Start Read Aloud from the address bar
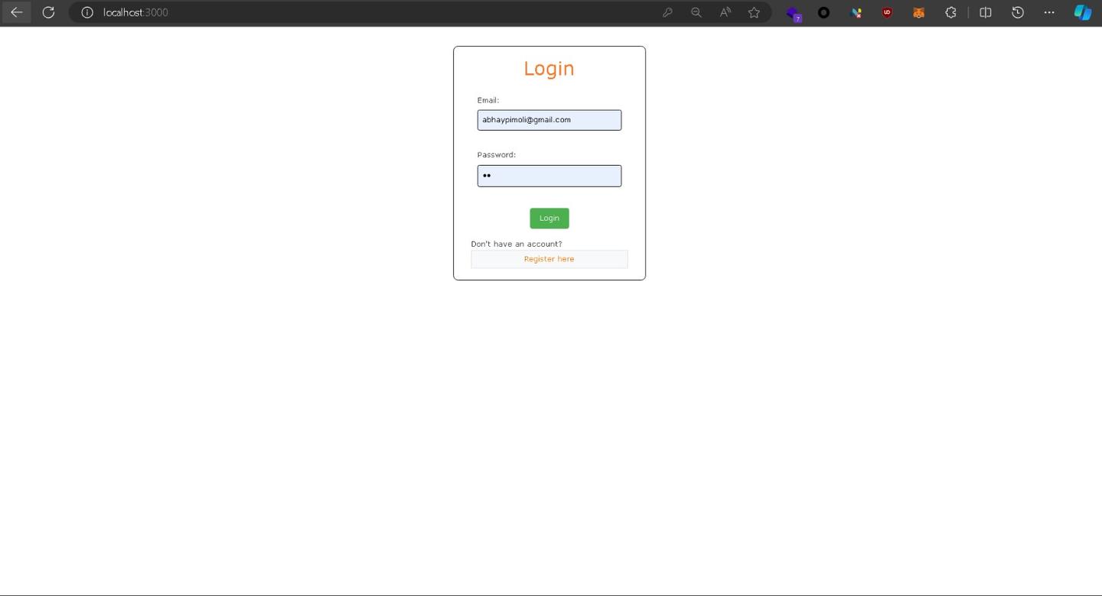The width and height of the screenshot is (1102, 596). (x=725, y=12)
